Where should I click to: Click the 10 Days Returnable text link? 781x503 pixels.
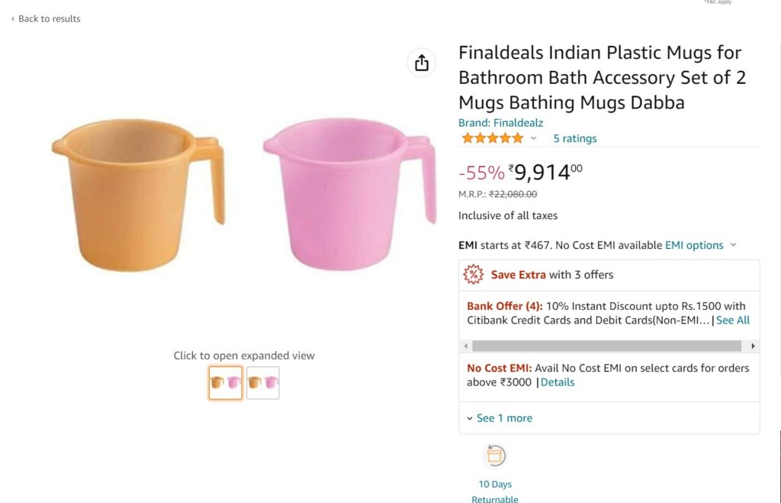pos(495,492)
